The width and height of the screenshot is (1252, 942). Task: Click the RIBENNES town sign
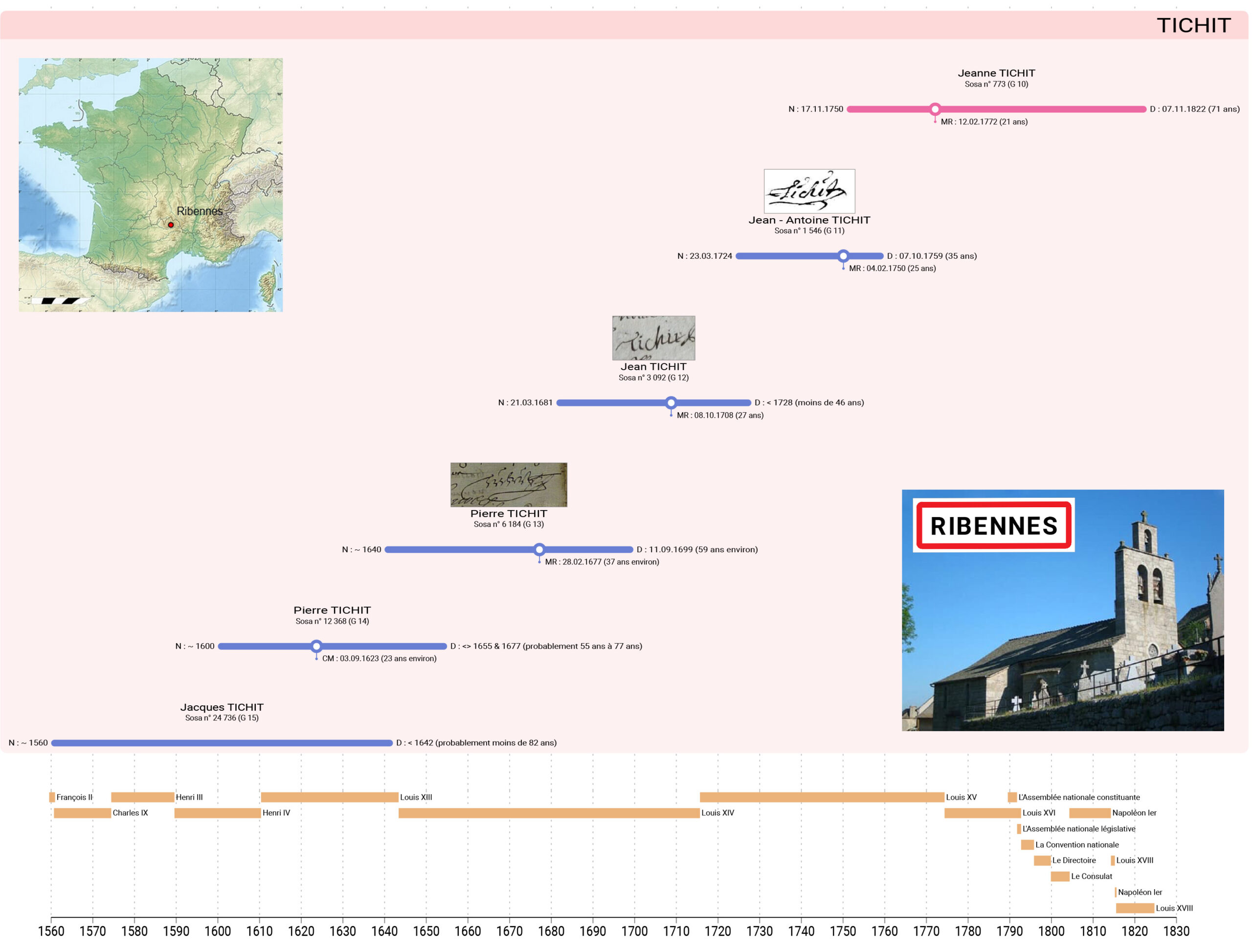point(993,525)
